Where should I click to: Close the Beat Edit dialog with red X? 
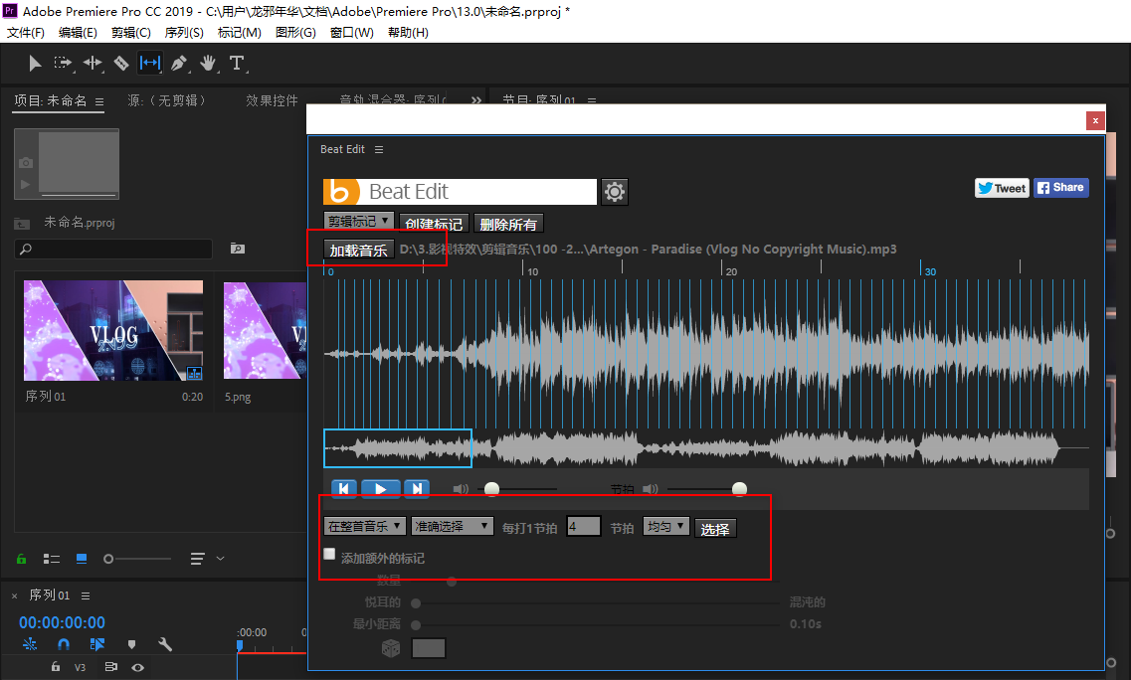[x=1095, y=120]
